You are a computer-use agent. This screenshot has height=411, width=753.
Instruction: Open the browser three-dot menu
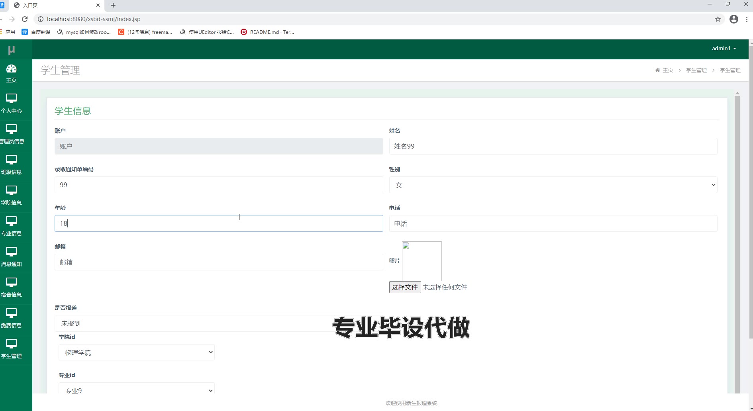point(747,19)
